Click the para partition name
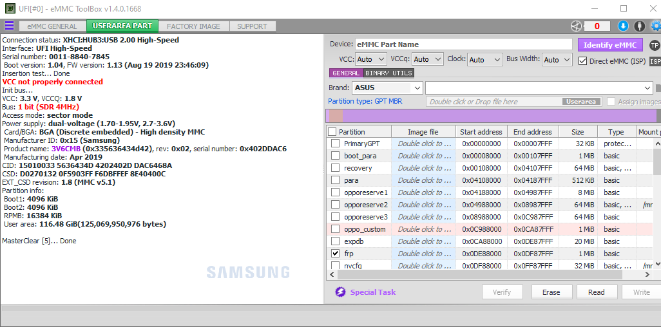 (x=351, y=180)
